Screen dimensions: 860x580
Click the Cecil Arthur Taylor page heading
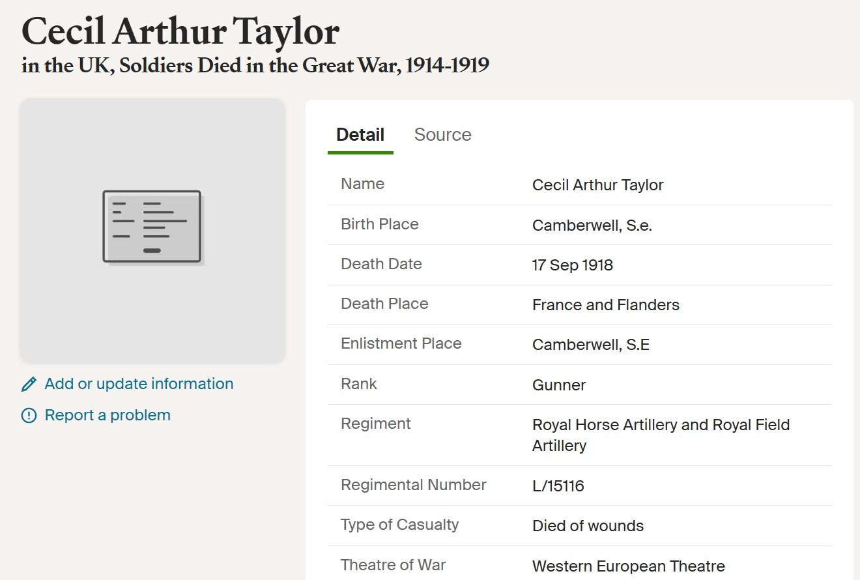coord(180,31)
